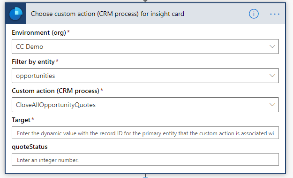The image size is (293, 178).
Task: Open the ellipsis more options menu
Action: pos(275,14)
